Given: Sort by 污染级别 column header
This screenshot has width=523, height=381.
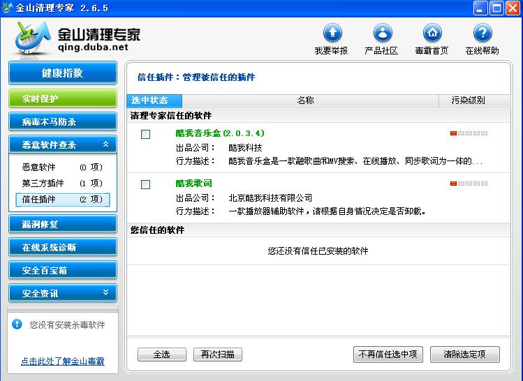Looking at the screenshot, I should [x=474, y=100].
